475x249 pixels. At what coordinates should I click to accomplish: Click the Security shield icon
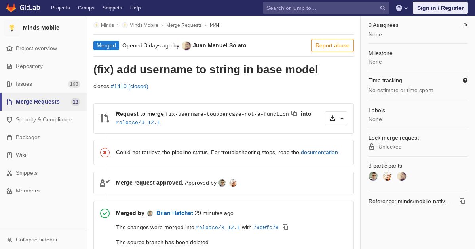9,119
